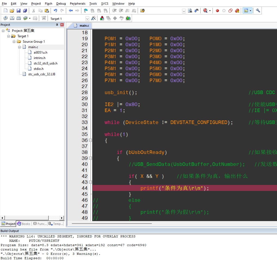Image resolution: width=277 pixels, height=260 pixels.
Task: Click the Manage Project Items icon
Action: coord(102,18)
